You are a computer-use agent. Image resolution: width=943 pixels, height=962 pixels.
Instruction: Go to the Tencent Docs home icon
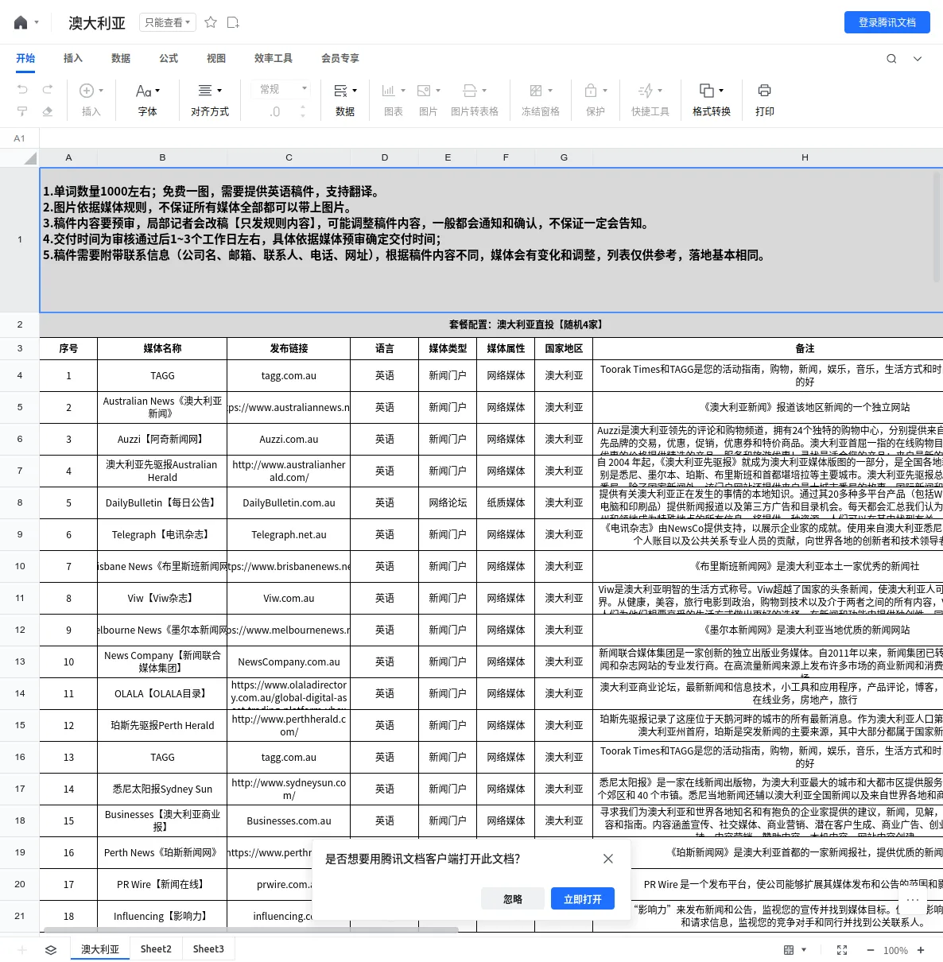pos(21,23)
